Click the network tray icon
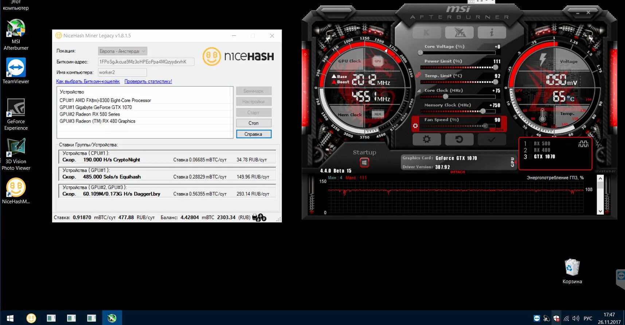The height and width of the screenshot is (325, 625). click(x=566, y=318)
